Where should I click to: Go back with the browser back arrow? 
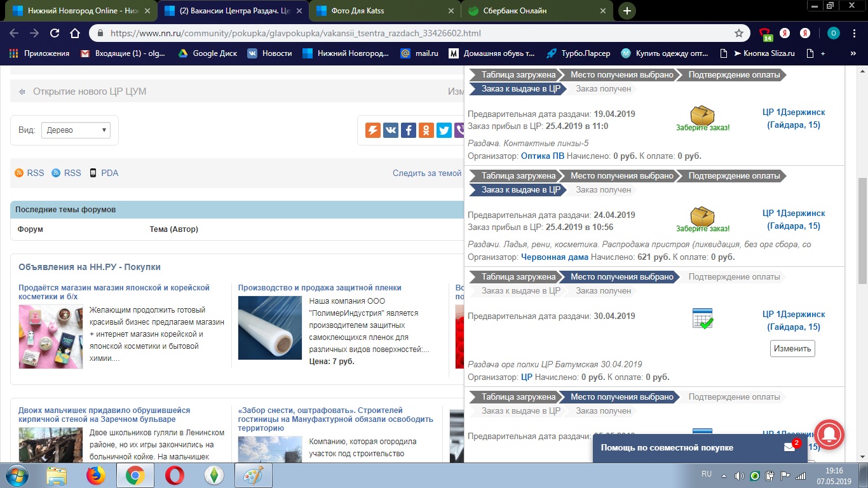[14, 33]
